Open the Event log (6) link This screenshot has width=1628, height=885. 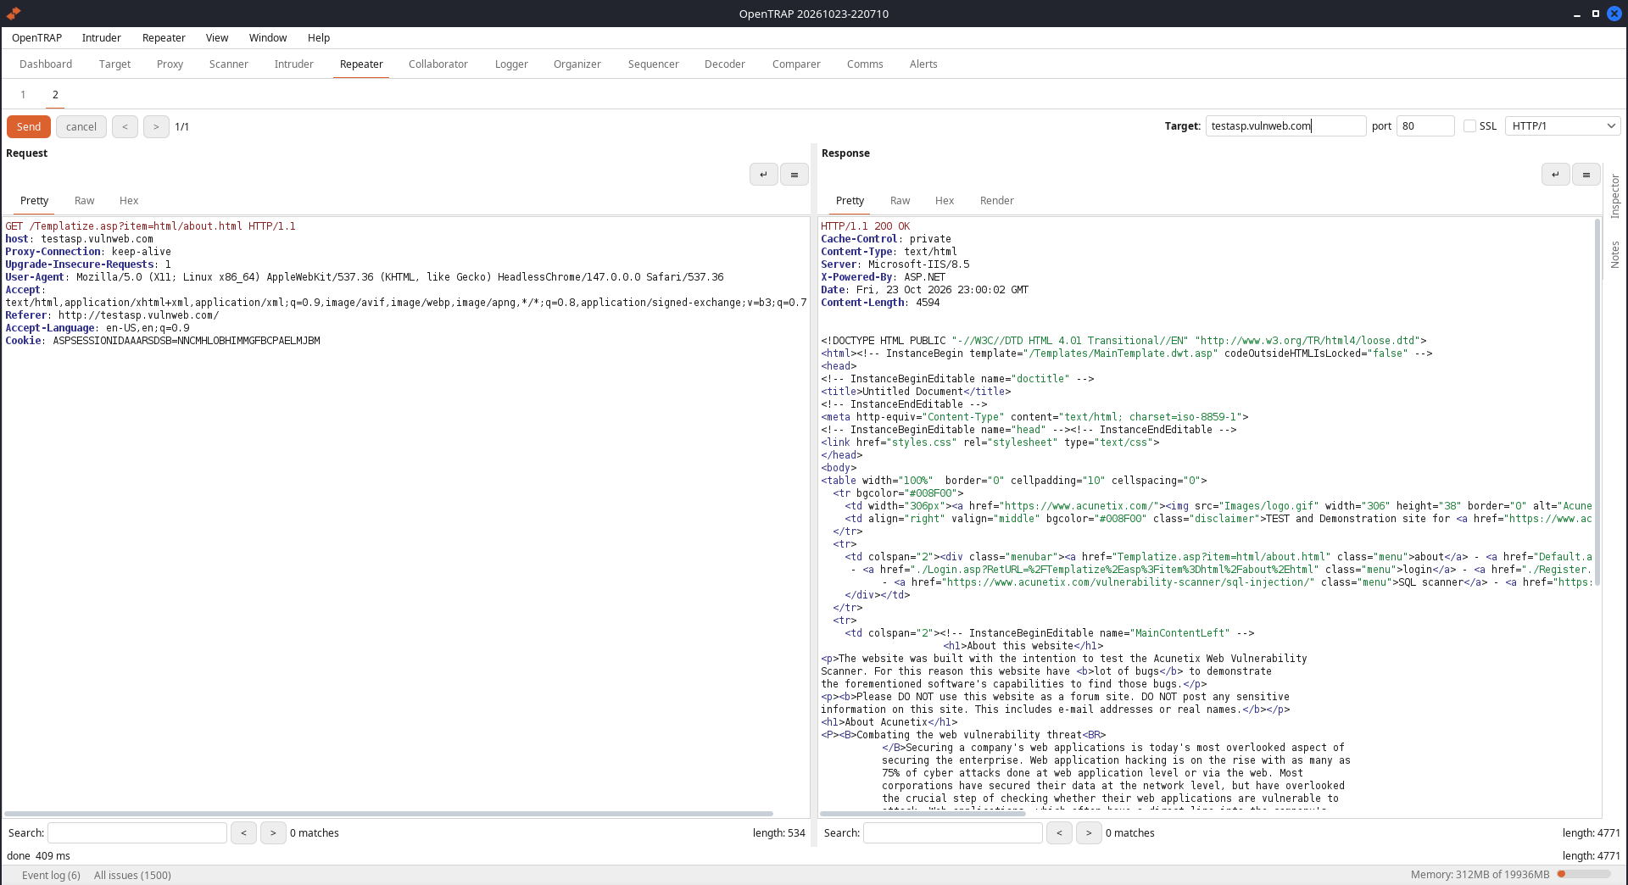[51, 876]
